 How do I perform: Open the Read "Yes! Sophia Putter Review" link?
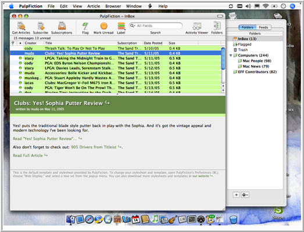[x=47, y=139]
